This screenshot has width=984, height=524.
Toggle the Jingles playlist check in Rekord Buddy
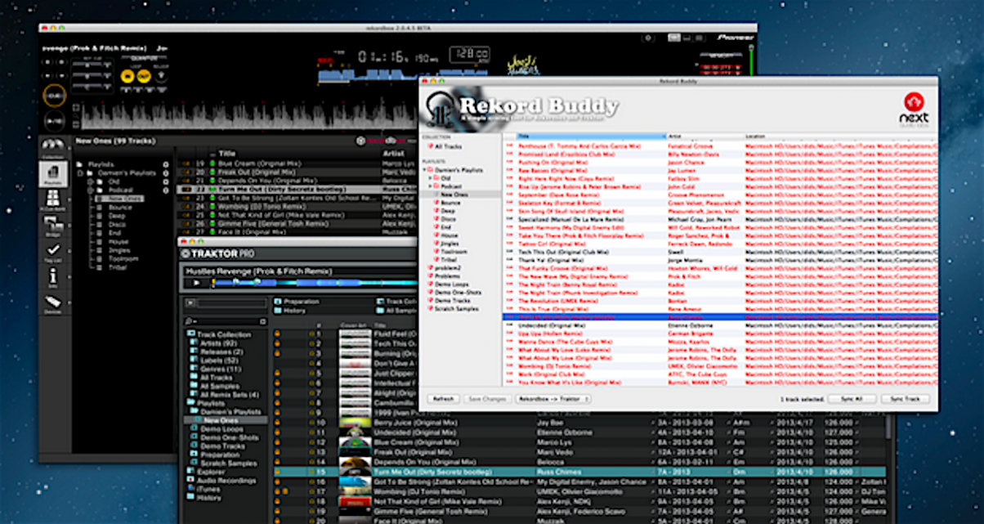pos(436,244)
